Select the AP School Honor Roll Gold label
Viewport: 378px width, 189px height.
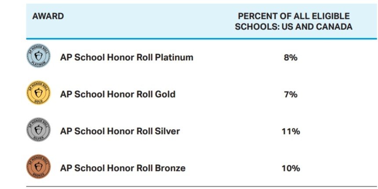point(118,94)
